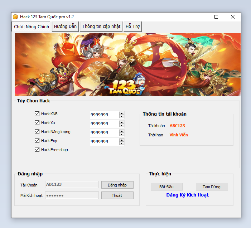
Task: Uncheck Hack Exp checkbox
Action: coord(37,141)
